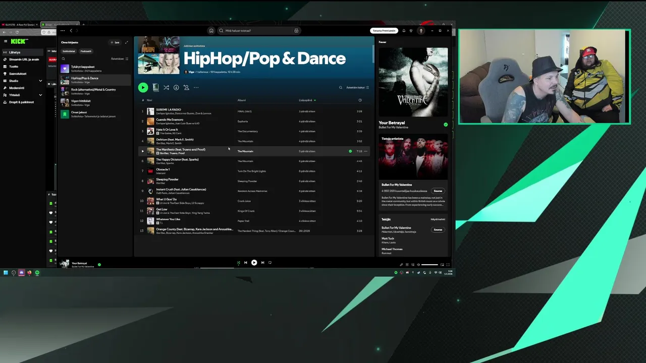This screenshot has width=646, height=363.
Task: Sort by Lisäyspäivä column header
Action: coord(307,100)
